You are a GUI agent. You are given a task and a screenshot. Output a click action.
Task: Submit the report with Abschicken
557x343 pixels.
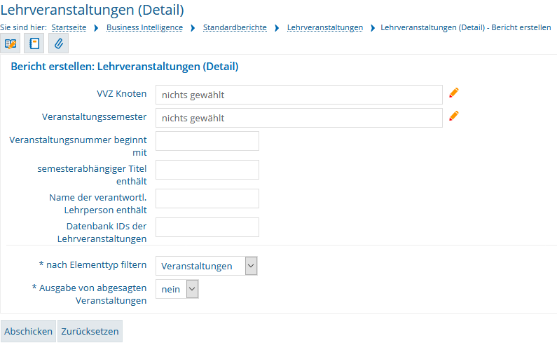pos(29,331)
